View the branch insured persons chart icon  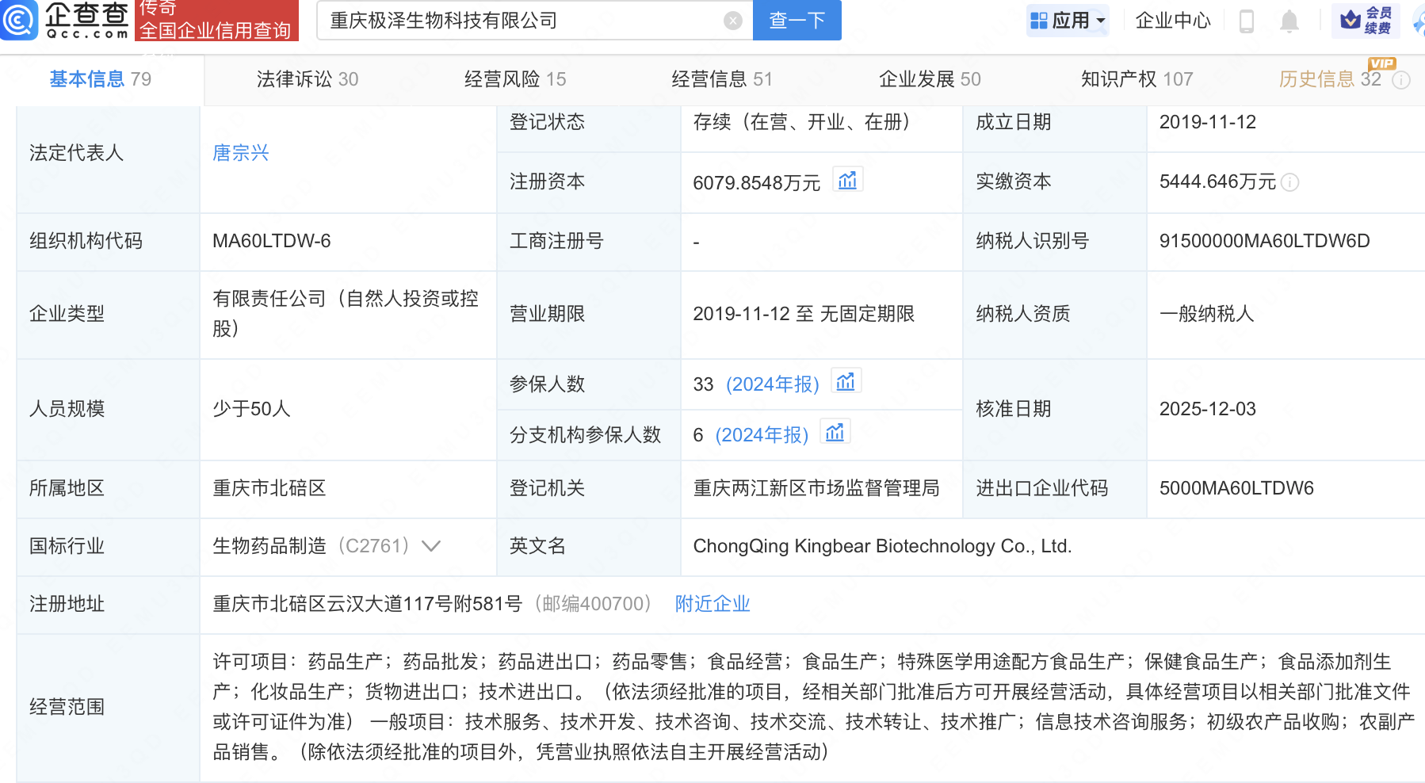click(x=835, y=433)
